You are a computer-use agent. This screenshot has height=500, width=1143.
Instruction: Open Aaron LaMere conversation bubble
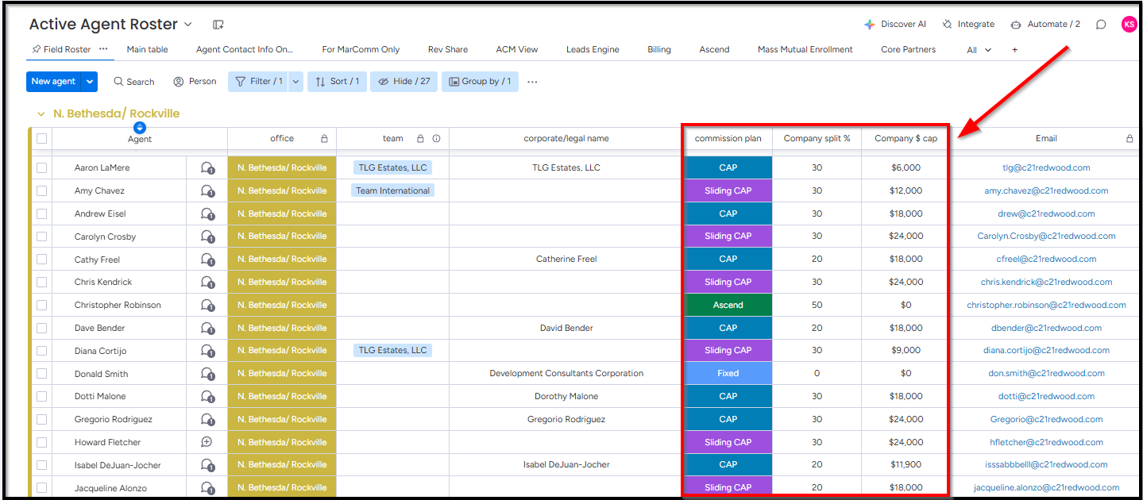pyautogui.click(x=207, y=167)
